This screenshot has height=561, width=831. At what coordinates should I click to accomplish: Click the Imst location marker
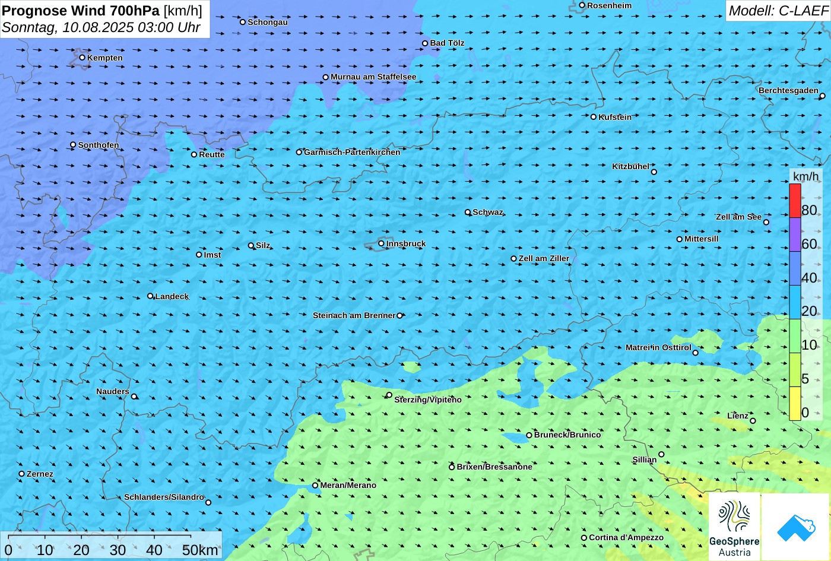(x=199, y=255)
